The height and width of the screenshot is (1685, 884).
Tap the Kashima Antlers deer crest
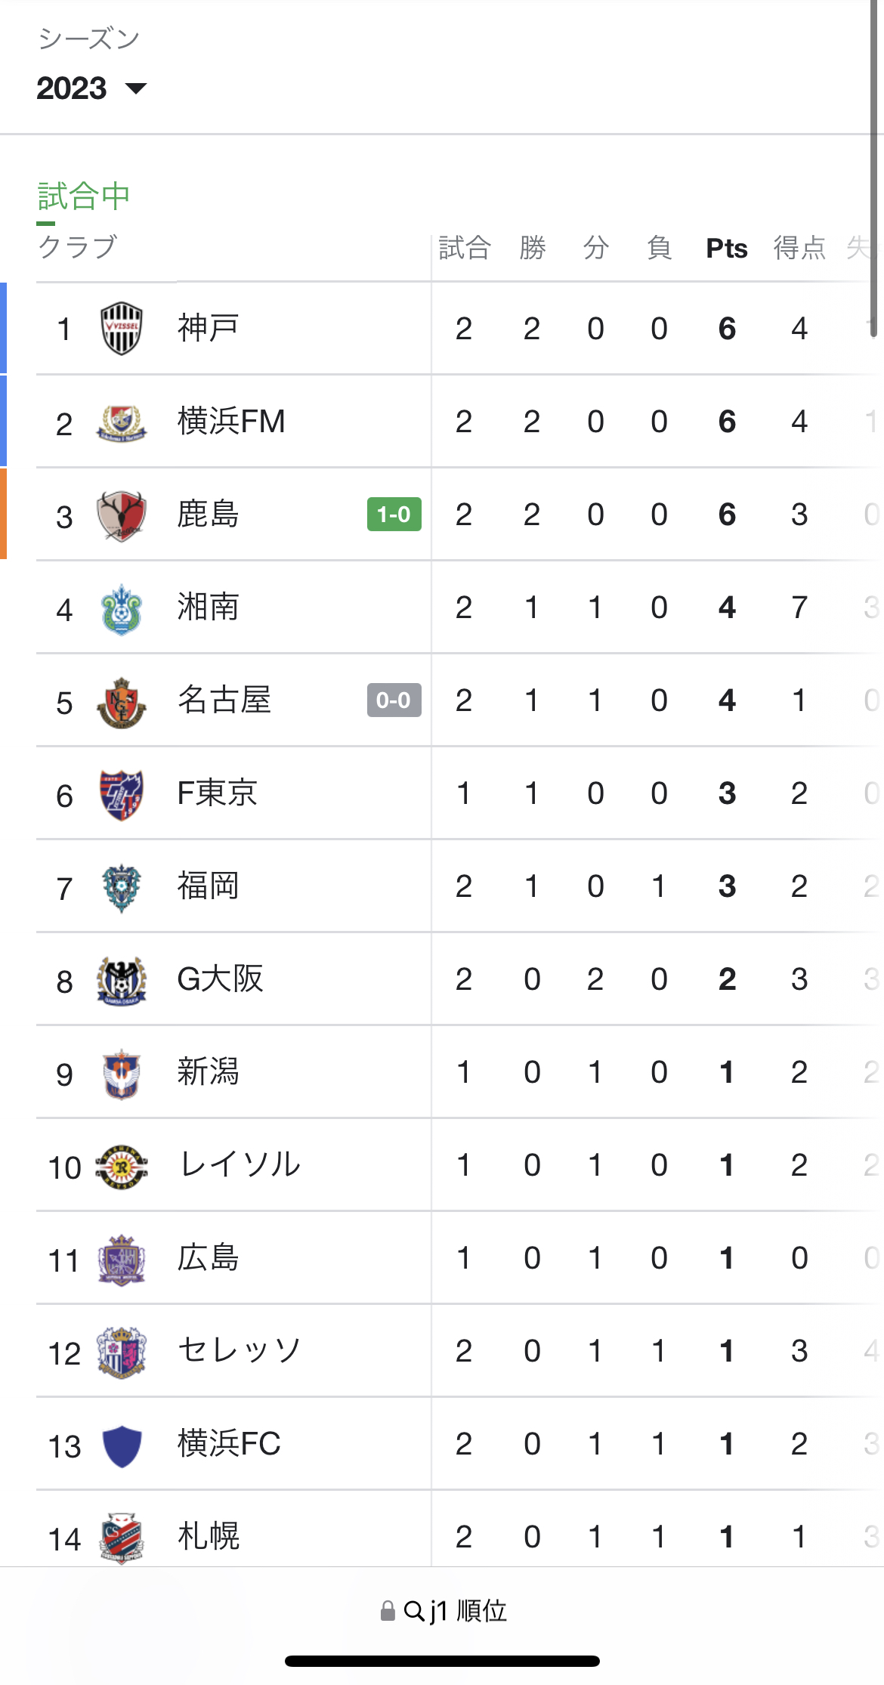[121, 515]
